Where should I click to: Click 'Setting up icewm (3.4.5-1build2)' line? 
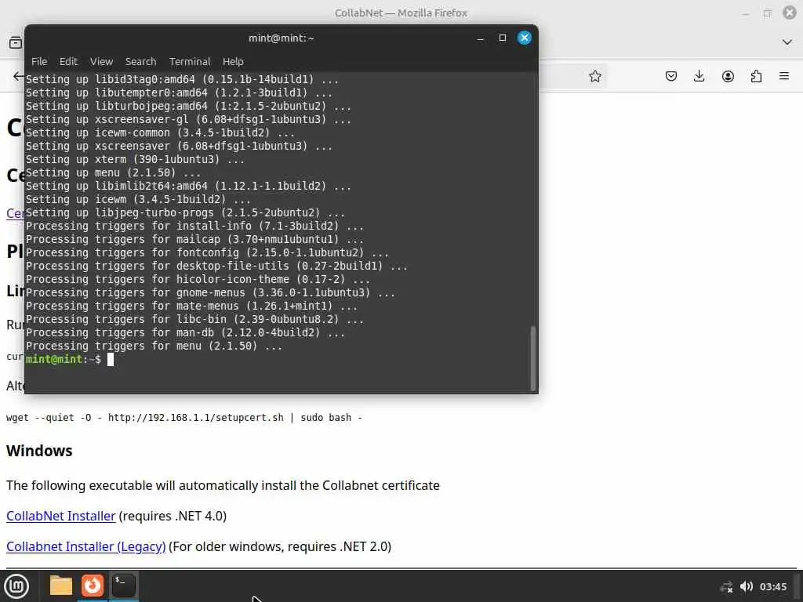pos(138,200)
